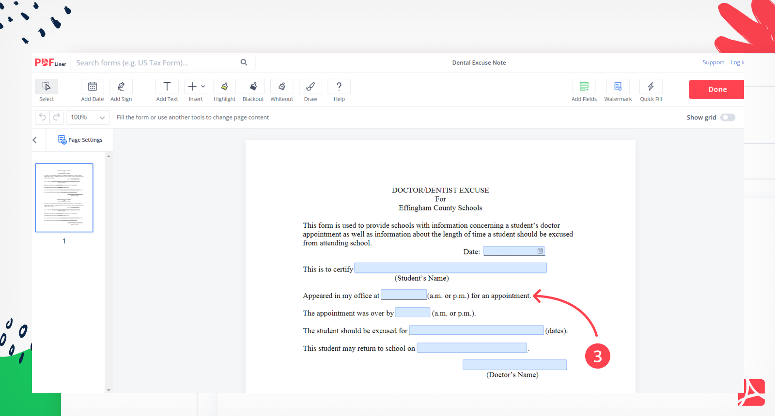Screen dimensions: 775x416
Task: Open the 100% zoom dropdown
Action: pos(88,117)
